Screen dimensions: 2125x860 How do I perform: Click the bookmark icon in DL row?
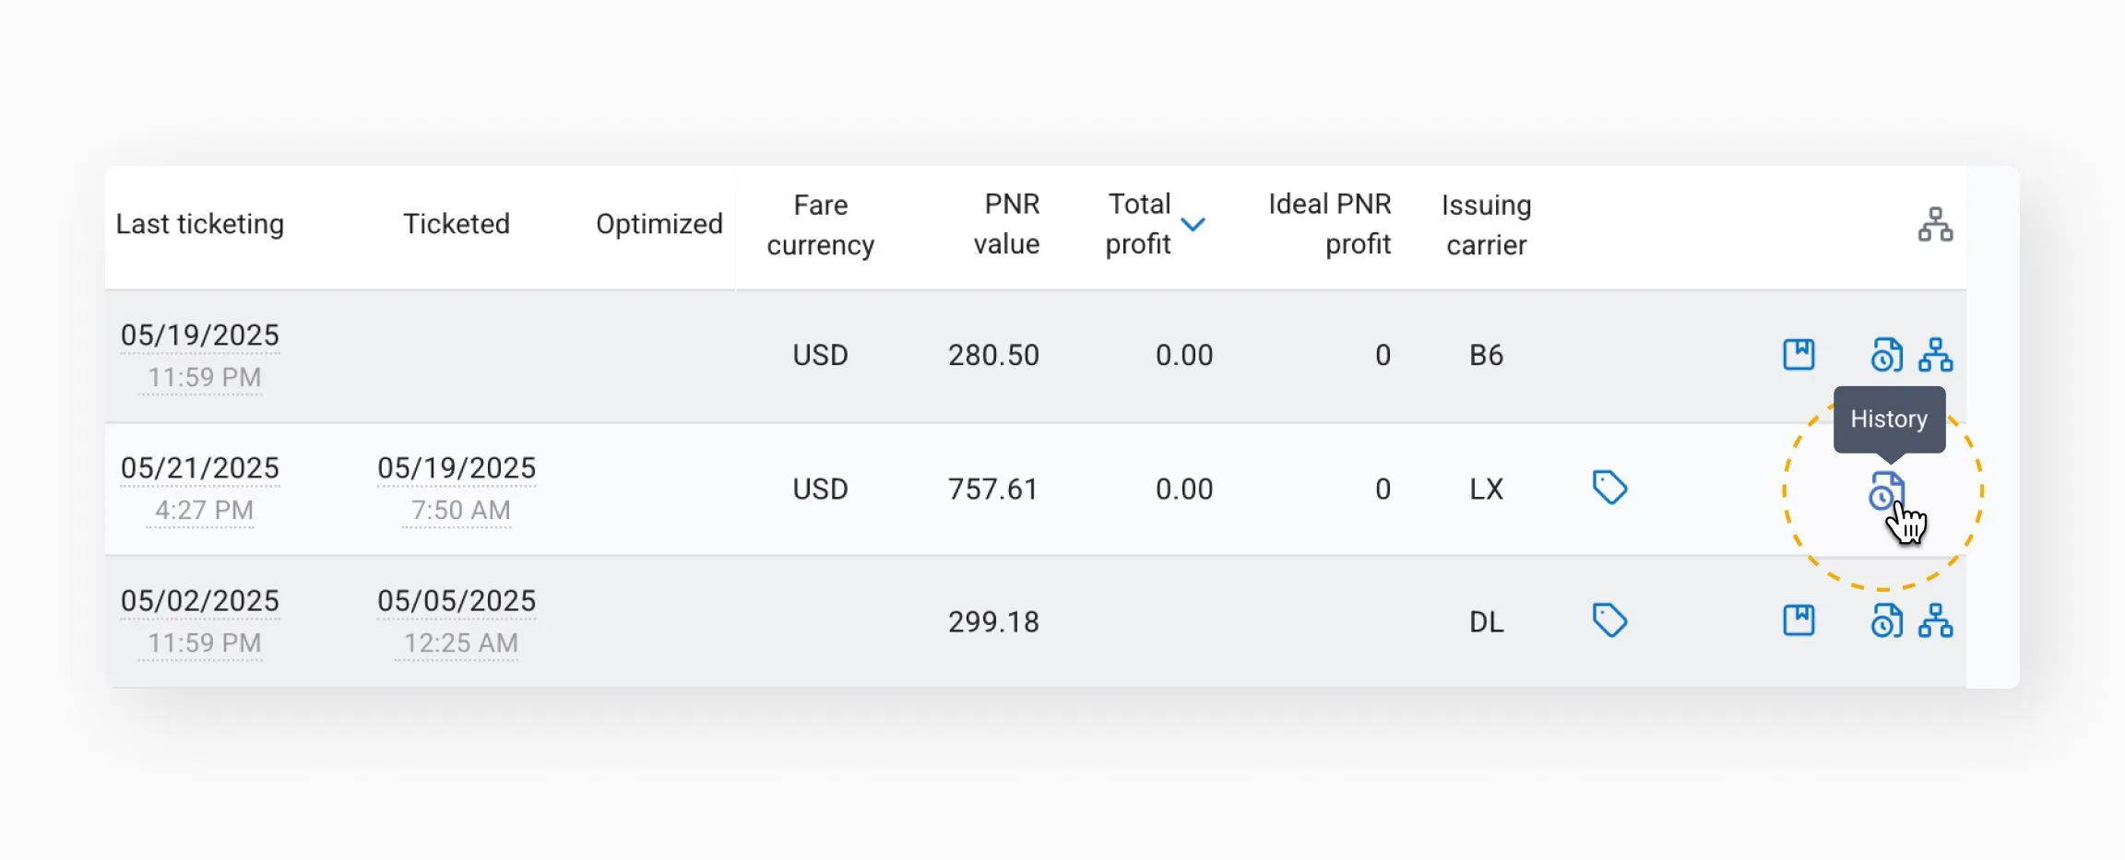[1799, 620]
